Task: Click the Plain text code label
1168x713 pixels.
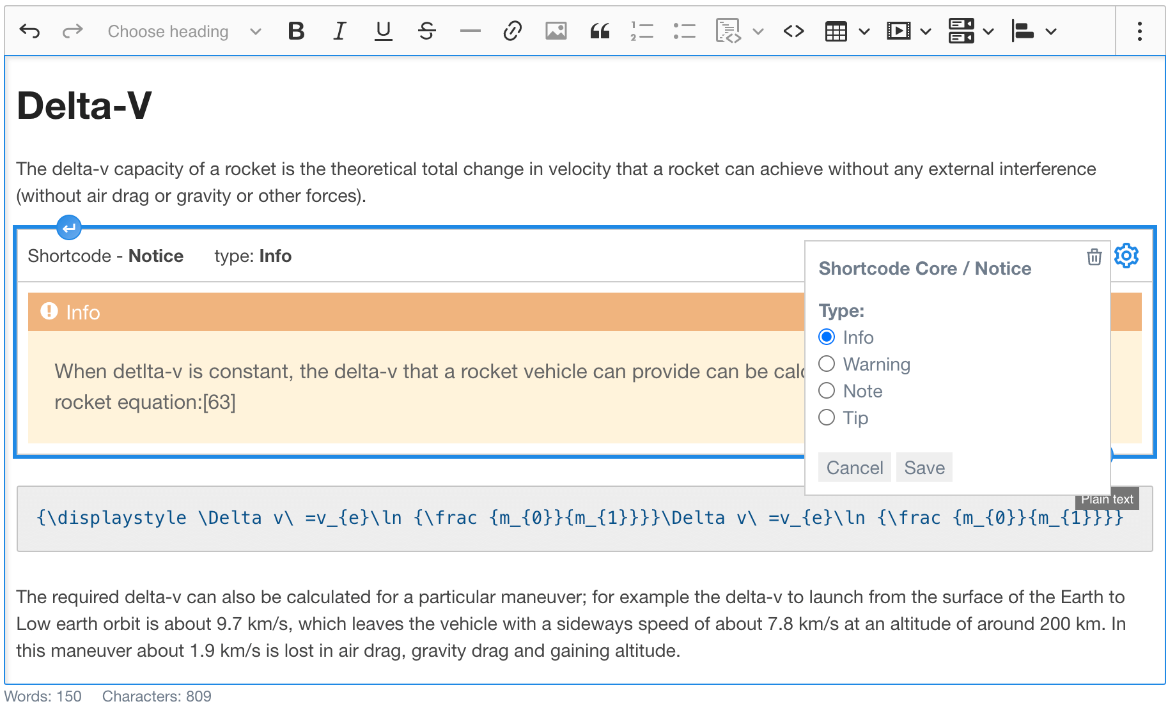Action: click(1107, 500)
